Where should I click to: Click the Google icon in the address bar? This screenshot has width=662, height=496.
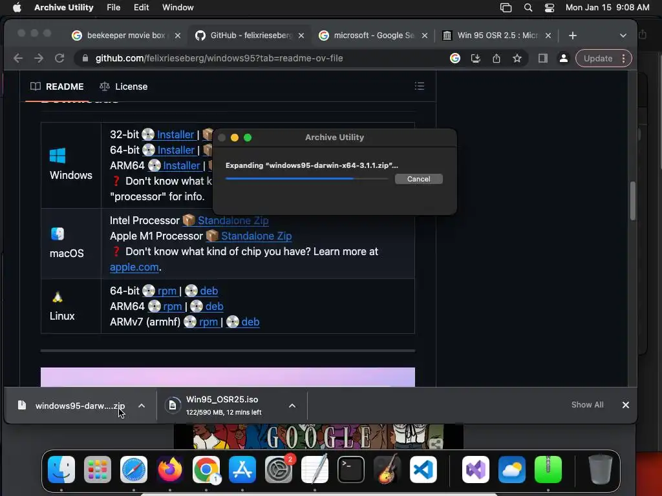click(x=454, y=58)
